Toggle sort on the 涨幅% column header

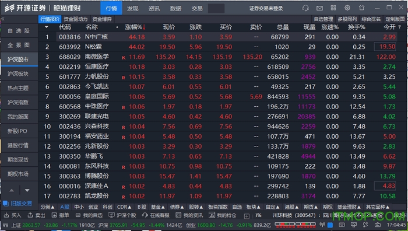pos(135,27)
